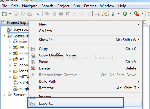This screenshot has width=150, height=109.
Task: Expand the JRE System Library node
Action: 10,47
